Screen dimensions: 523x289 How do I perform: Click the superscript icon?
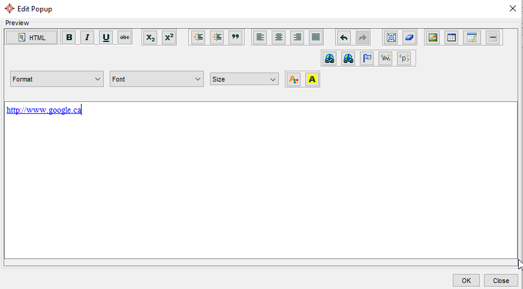[169, 38]
